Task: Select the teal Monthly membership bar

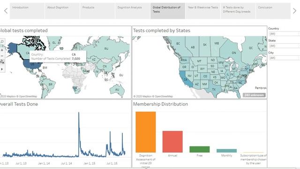Action: pyautogui.click(x=226, y=151)
